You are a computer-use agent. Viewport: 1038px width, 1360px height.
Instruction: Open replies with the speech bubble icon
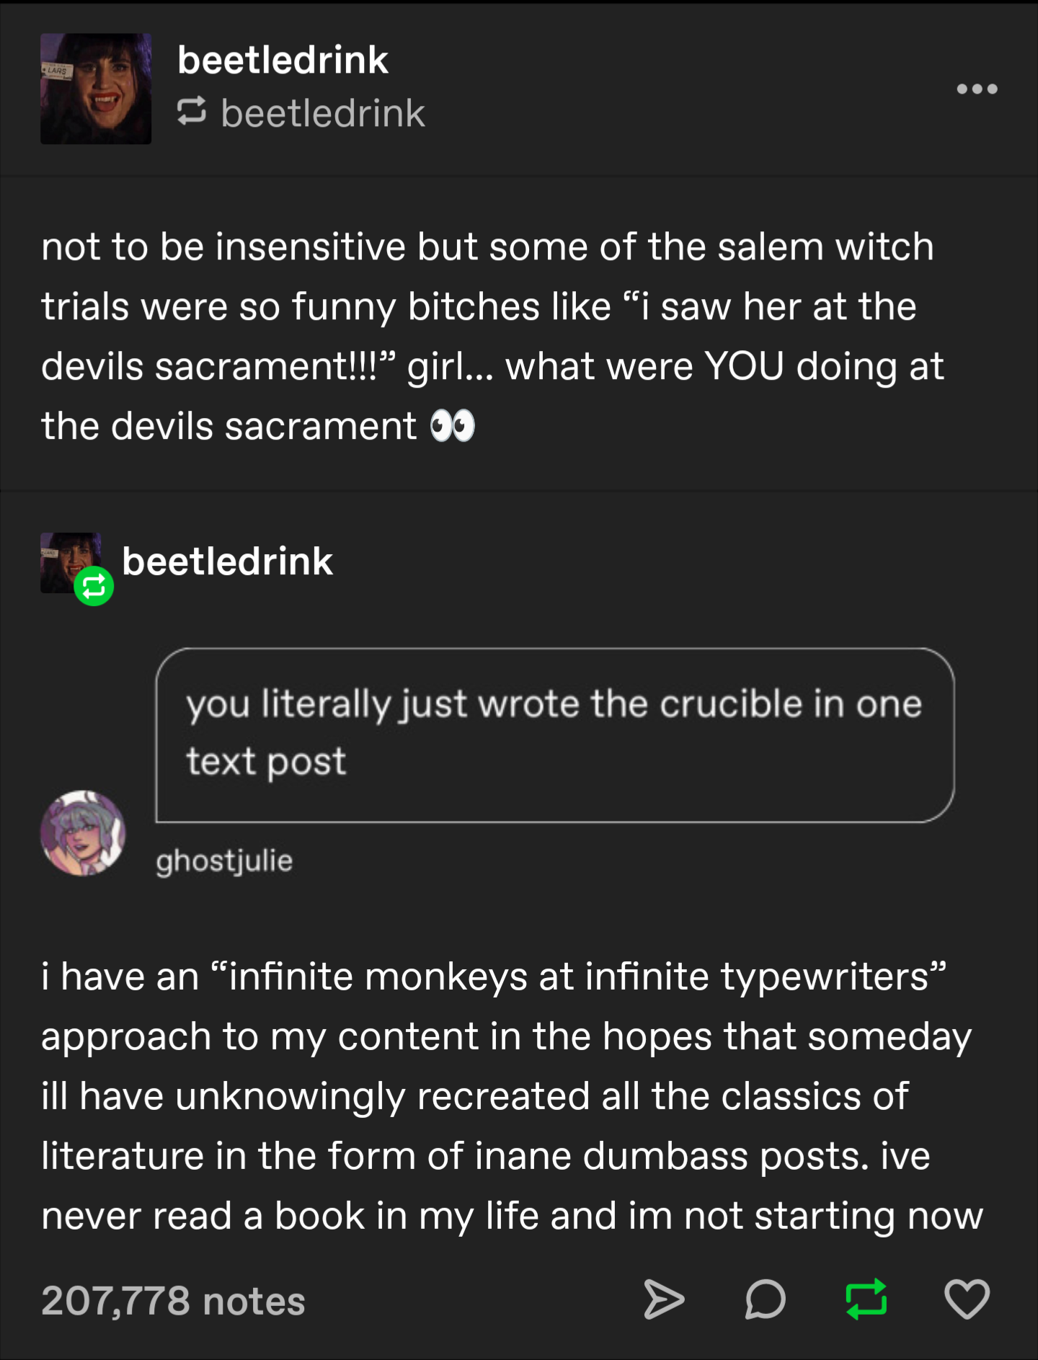[x=765, y=1299]
